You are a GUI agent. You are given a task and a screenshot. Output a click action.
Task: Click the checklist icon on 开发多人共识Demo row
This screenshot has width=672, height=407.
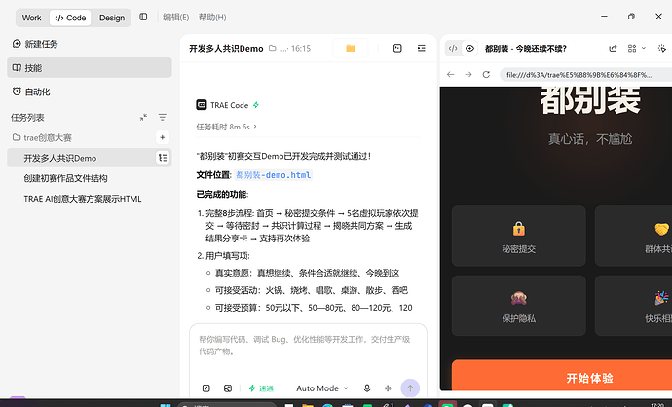coord(163,158)
